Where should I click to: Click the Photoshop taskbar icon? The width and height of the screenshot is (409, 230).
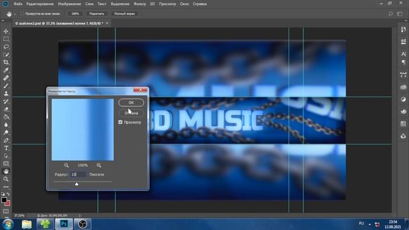coord(64,224)
